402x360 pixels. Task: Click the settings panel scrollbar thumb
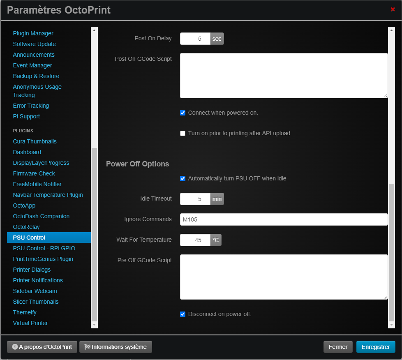coord(391,252)
